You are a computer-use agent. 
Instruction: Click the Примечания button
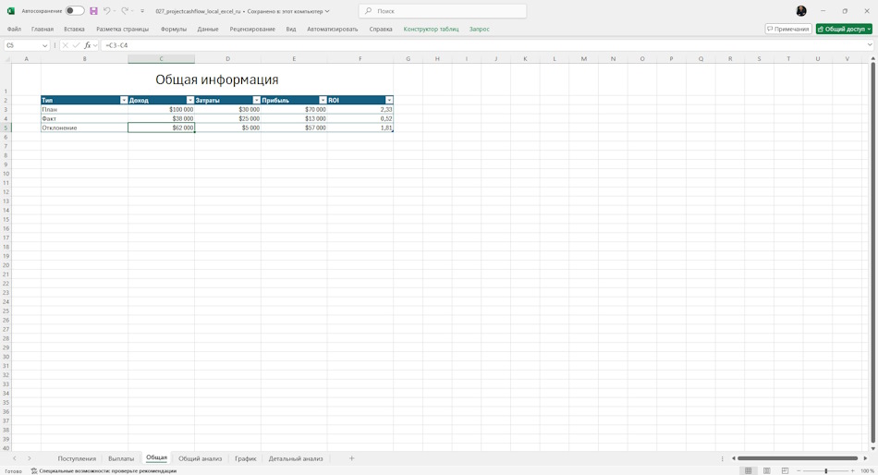(x=788, y=30)
